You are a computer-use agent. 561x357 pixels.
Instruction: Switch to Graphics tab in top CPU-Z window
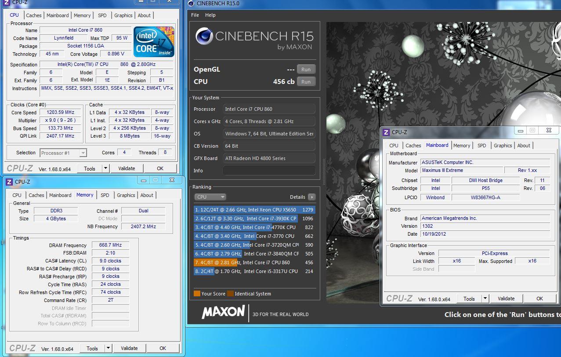pos(123,15)
